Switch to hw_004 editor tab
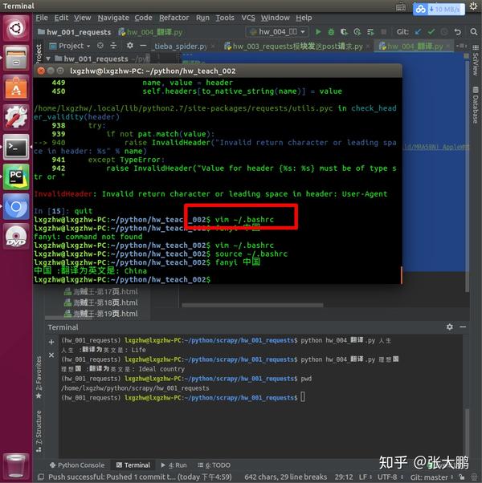 (411, 47)
